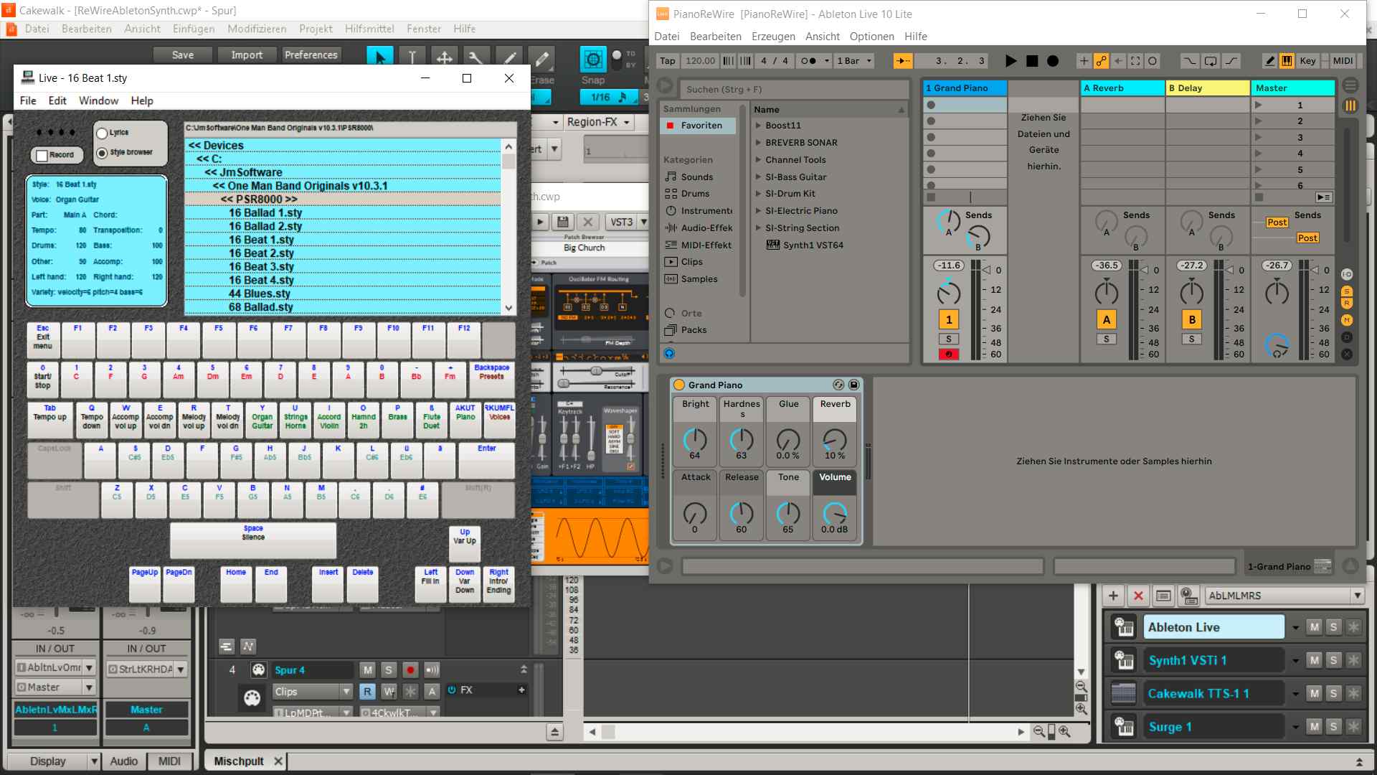The width and height of the screenshot is (1377, 775).
Task: Open the Edit menu in Live style window
Action: 57,100
